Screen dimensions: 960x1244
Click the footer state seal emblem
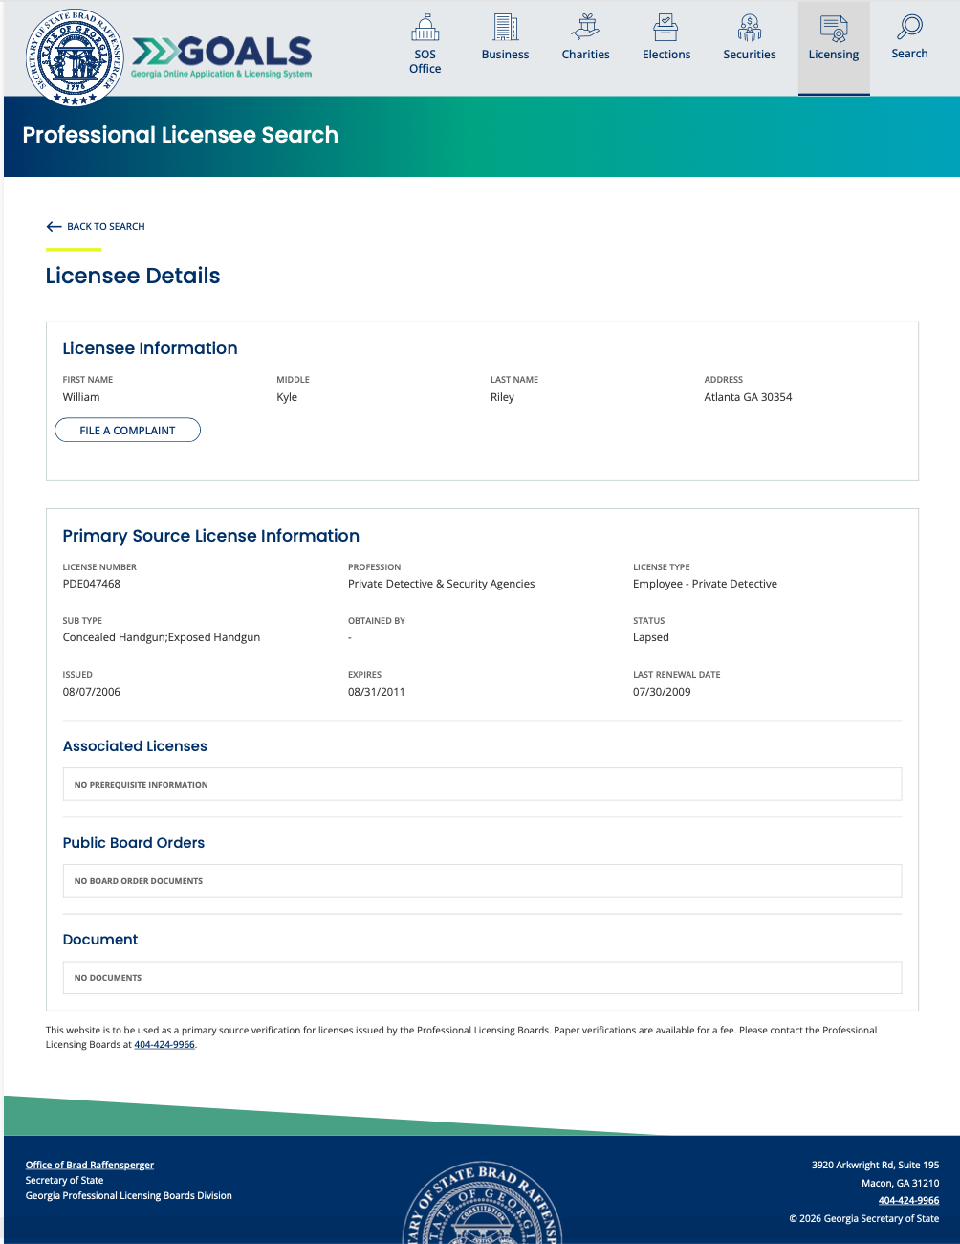[x=481, y=1202]
